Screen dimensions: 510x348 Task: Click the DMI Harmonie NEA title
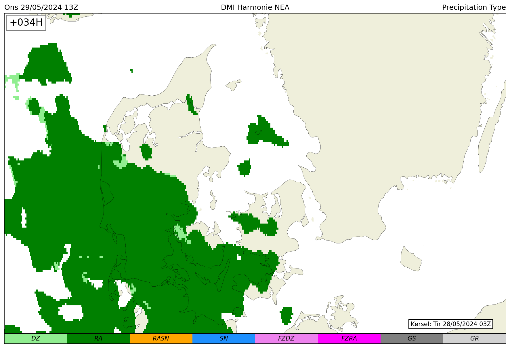tap(255, 7)
